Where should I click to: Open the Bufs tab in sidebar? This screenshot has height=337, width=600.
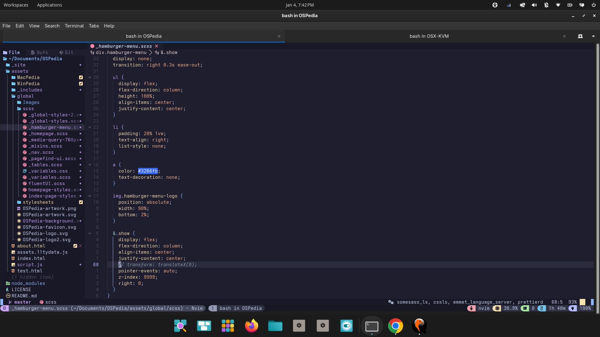pos(39,52)
